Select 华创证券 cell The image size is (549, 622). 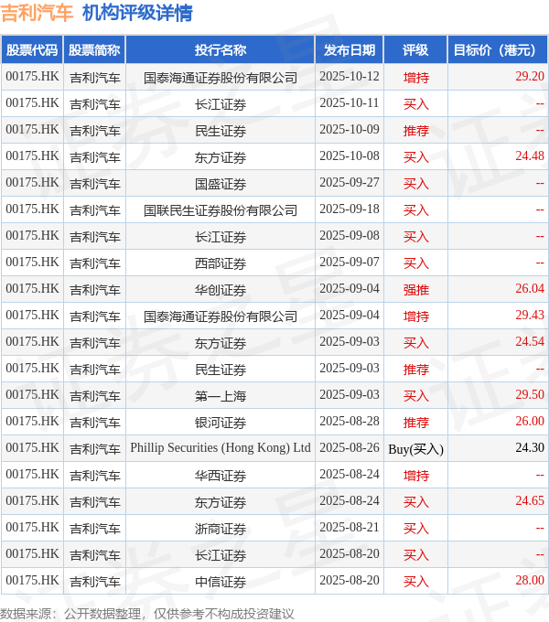pos(221,290)
